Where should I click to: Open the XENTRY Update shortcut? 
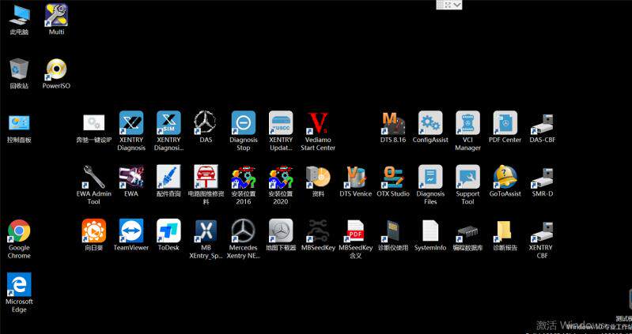pyautogui.click(x=281, y=122)
